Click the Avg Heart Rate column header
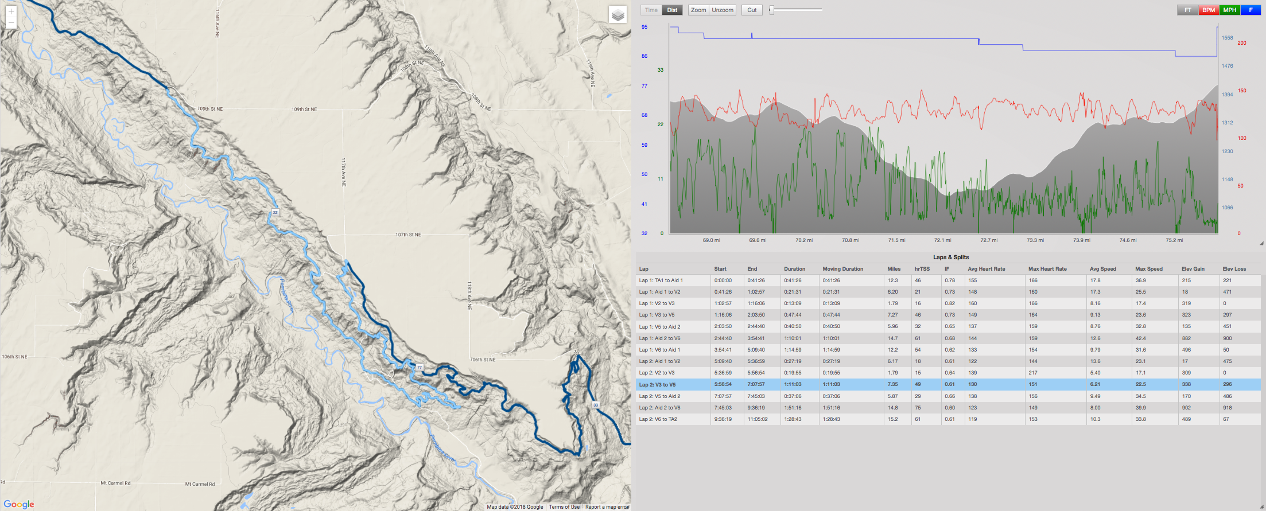The image size is (1266, 511). coord(986,269)
